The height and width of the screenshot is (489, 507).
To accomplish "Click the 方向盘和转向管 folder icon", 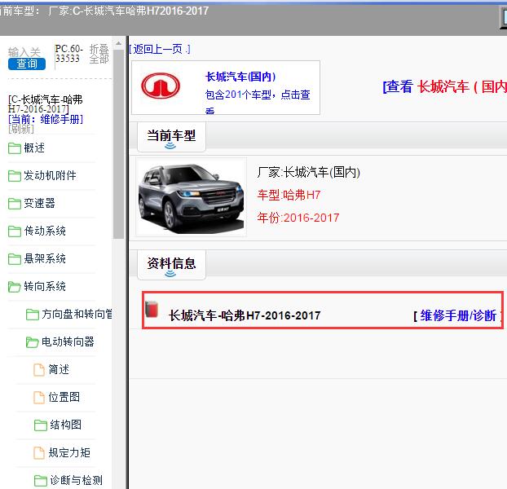I will click(x=33, y=314).
